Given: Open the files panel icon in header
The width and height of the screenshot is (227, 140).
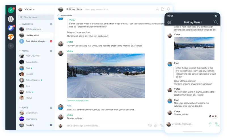Looking at the screenshot, I should point(163,9).
